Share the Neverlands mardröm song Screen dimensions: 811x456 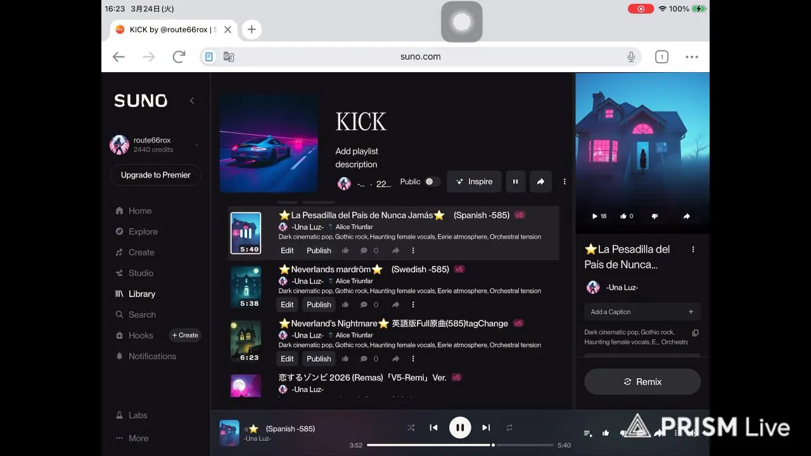(395, 305)
